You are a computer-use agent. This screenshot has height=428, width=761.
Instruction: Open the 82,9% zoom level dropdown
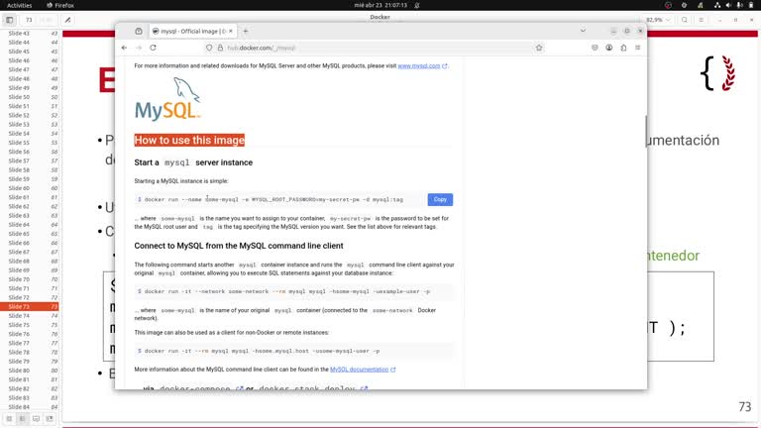658,20
